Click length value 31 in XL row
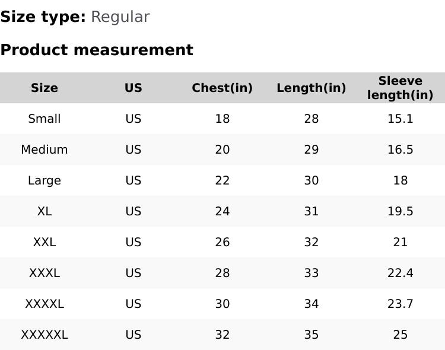The height and width of the screenshot is (350, 445). click(311, 211)
